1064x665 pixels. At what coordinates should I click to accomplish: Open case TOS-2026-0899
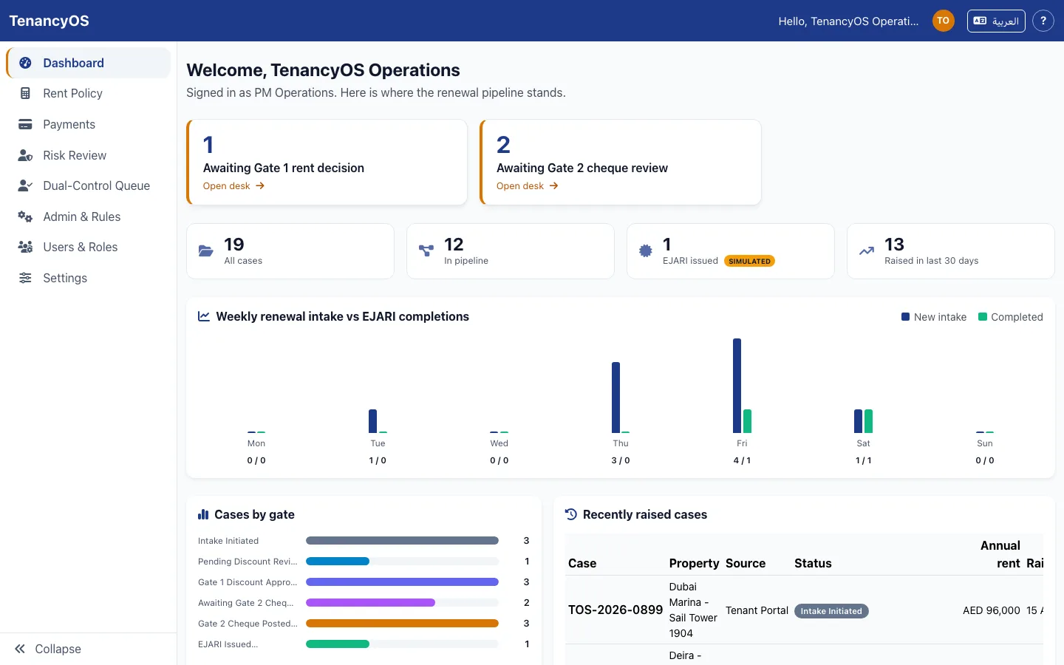[x=615, y=610]
